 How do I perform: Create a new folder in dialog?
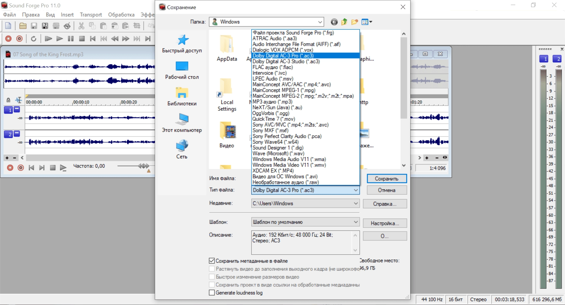[355, 22]
